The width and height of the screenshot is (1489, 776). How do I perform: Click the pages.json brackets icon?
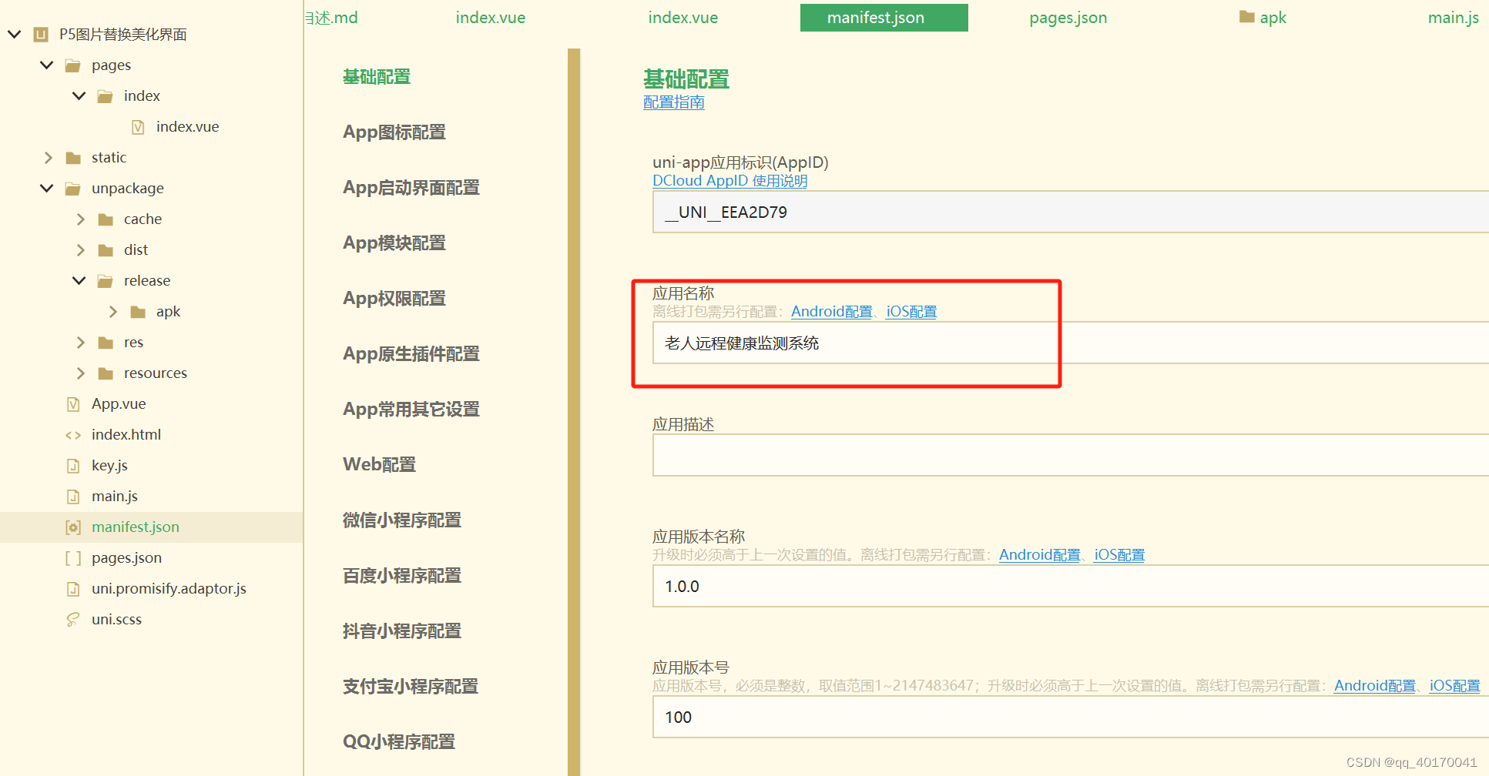73,558
